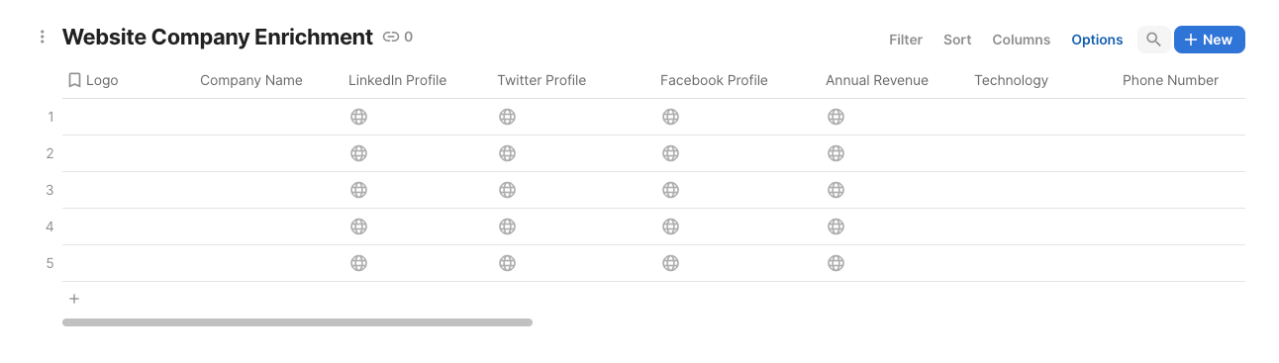Click the globe icon in row 1 LinkedIn Profile

point(358,117)
